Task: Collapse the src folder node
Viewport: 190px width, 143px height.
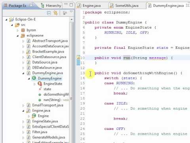Action: 12,25
